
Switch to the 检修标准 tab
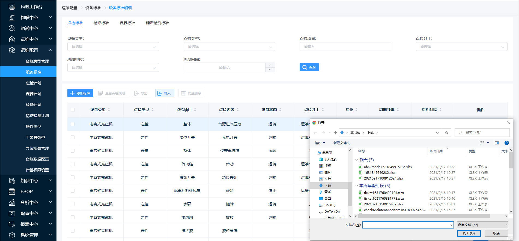[x=101, y=23]
